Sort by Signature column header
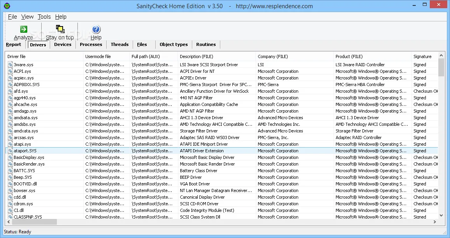Screen dimensions: 450x238 (x=424, y=56)
